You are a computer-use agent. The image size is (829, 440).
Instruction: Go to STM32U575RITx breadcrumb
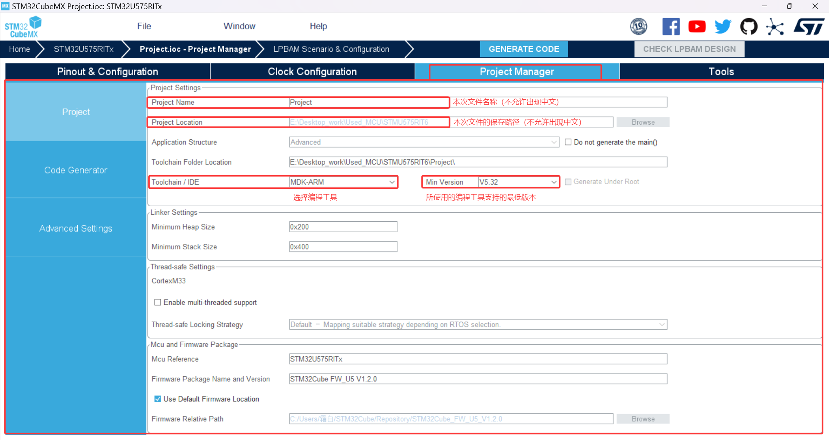pos(84,49)
